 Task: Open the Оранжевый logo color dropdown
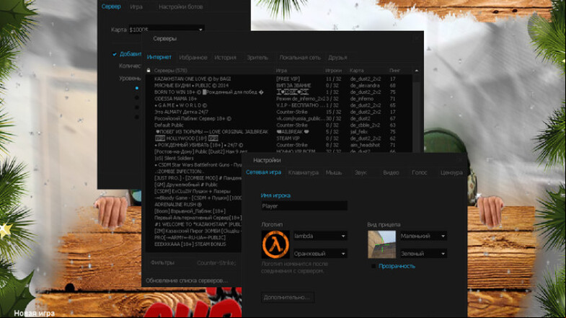point(320,254)
